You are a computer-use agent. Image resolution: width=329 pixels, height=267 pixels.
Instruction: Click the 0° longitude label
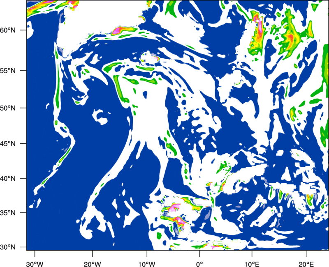pyautogui.click(x=199, y=264)
